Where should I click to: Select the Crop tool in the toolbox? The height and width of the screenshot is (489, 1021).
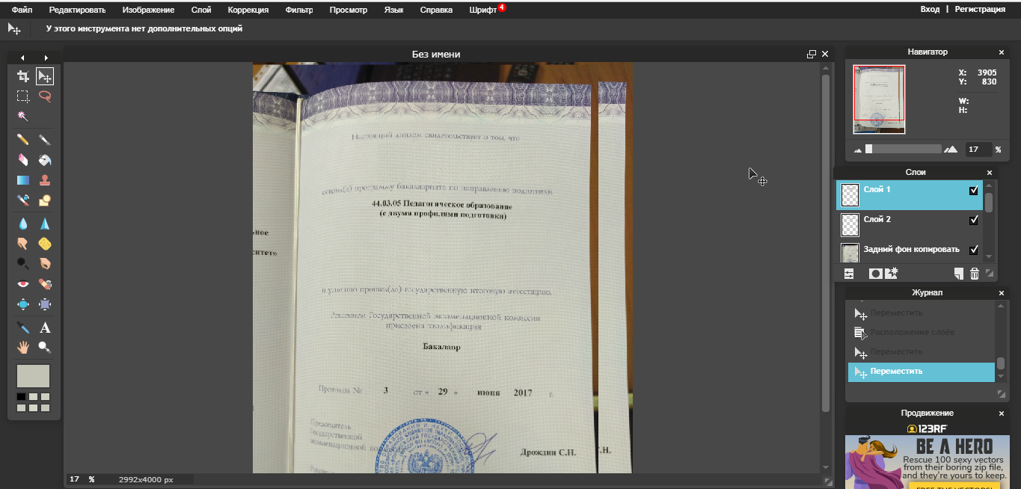click(23, 76)
